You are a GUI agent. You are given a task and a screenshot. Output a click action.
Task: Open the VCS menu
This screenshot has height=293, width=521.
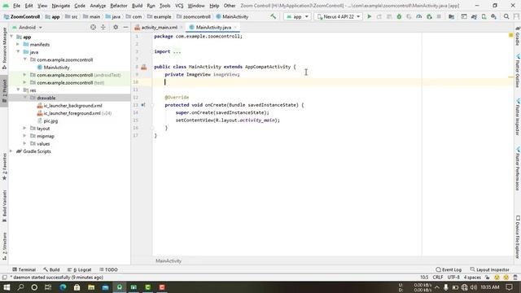[x=179, y=6]
